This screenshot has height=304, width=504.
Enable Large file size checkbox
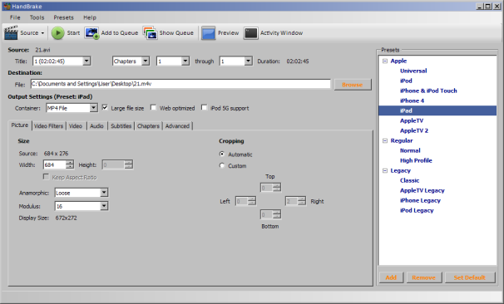pyautogui.click(x=105, y=107)
